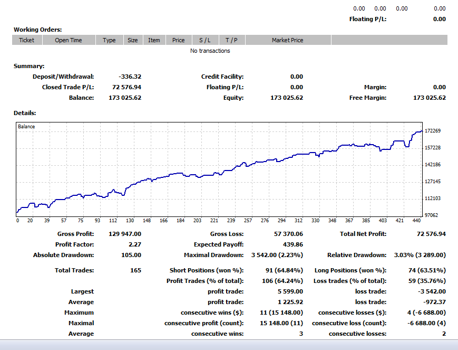Click the Market Price column header
The height and width of the screenshot is (350, 458).
(x=287, y=40)
